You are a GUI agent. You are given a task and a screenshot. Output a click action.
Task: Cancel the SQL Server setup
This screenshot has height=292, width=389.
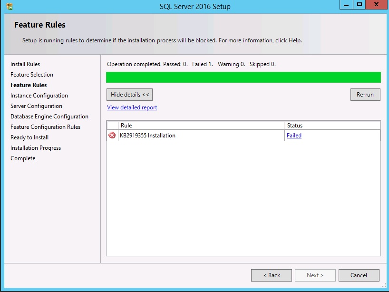pyautogui.click(x=359, y=275)
